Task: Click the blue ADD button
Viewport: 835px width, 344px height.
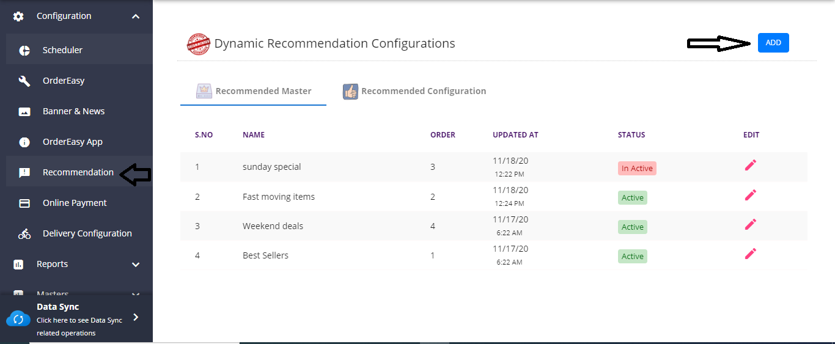Action: tap(773, 43)
